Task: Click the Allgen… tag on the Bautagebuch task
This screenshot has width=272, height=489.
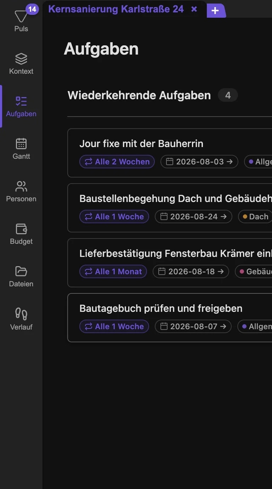Action: [x=255, y=326]
